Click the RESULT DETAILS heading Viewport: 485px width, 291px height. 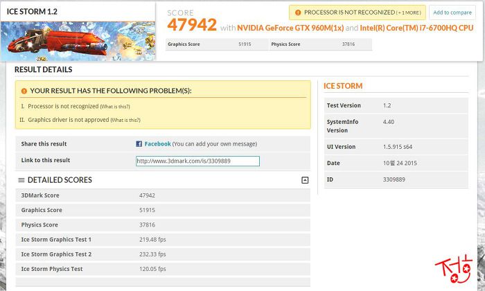pos(43,69)
